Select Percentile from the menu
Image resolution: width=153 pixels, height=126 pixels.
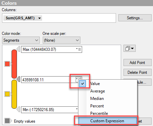click(108, 113)
